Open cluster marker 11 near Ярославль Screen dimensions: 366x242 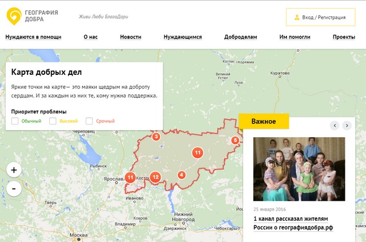[130, 177]
